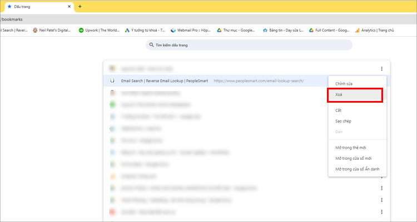The width and height of the screenshot is (417, 222).
Task: Open the Upwork bookmark in the bar
Action: click(99, 31)
